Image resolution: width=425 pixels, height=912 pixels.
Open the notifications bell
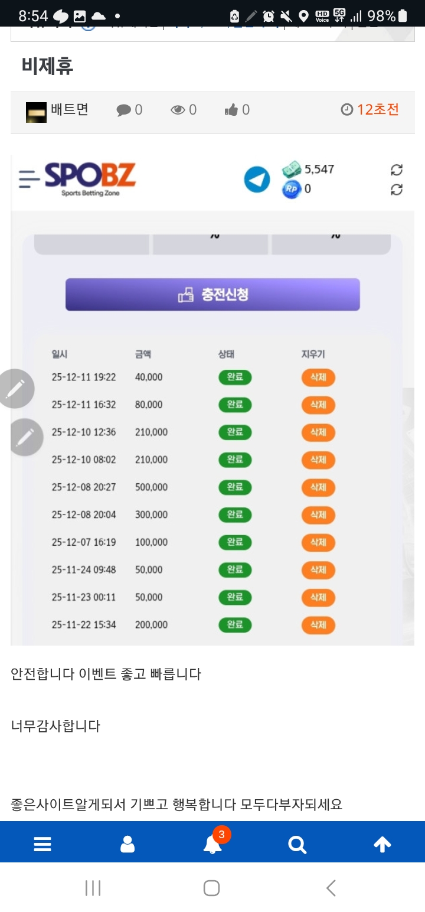point(212,845)
